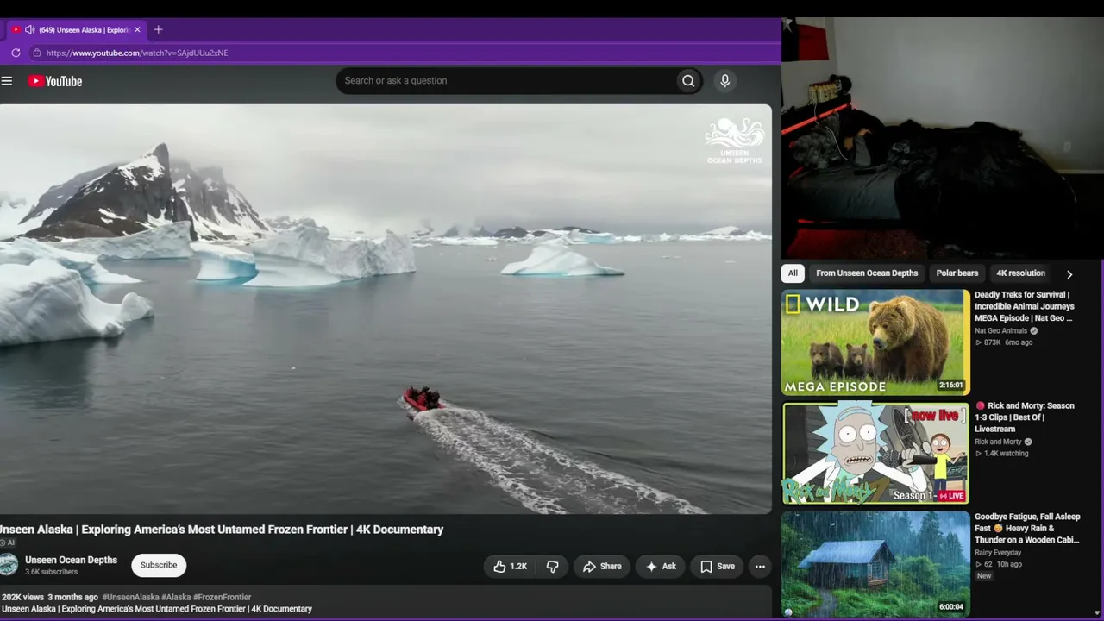
Task: Click the 202K views text
Action: click(22, 597)
